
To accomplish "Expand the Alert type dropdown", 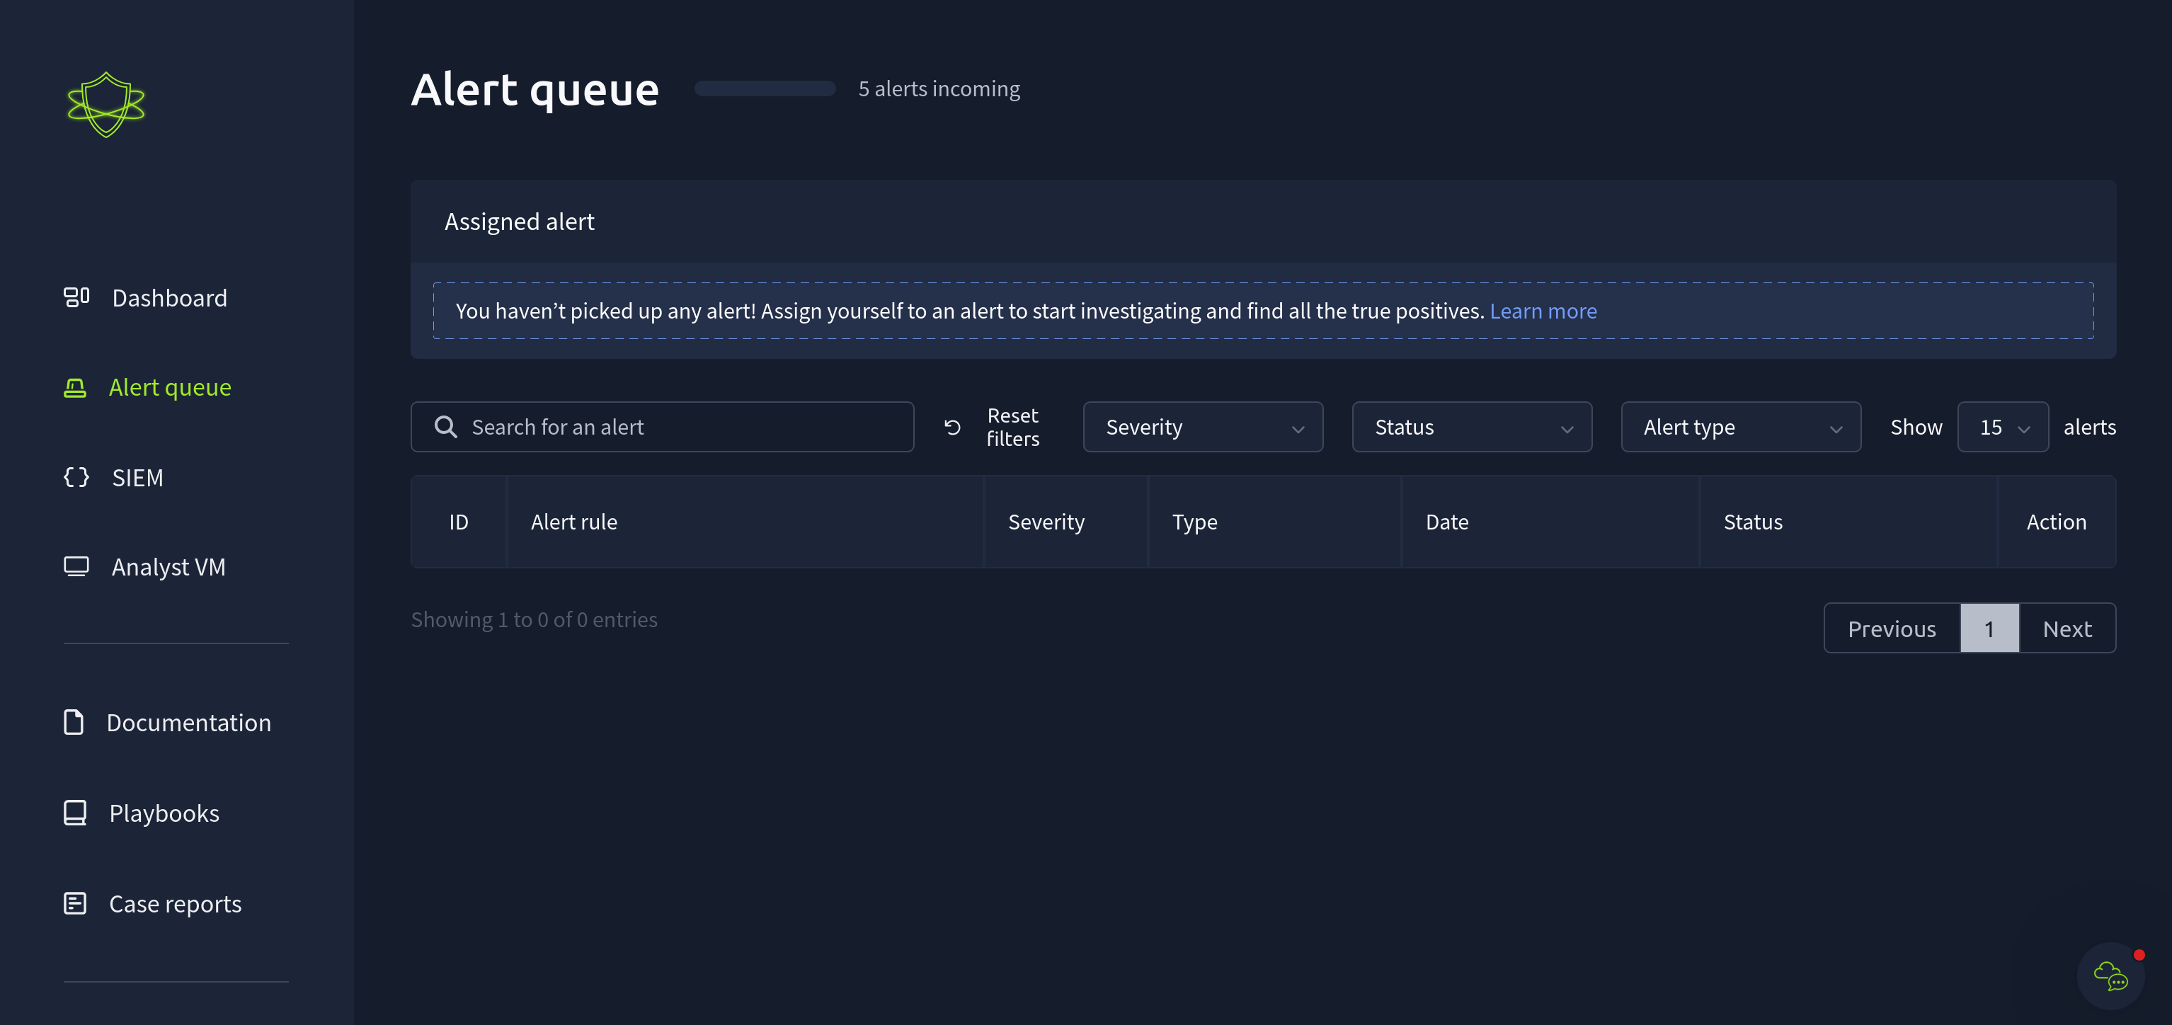I will (1740, 428).
